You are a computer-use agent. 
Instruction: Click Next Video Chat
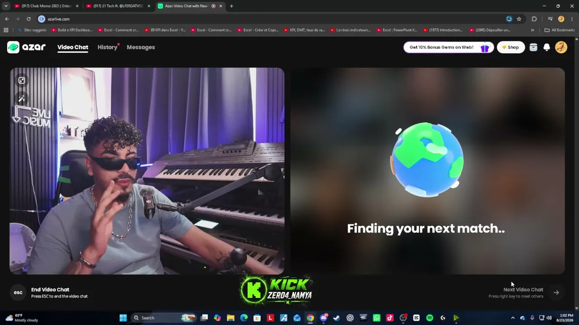pos(523,289)
